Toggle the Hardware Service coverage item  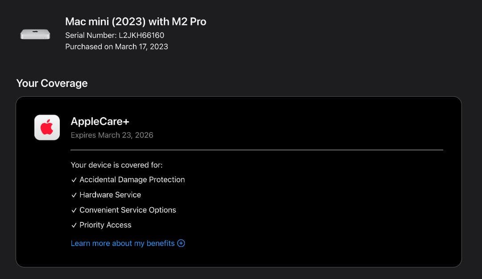(x=110, y=195)
